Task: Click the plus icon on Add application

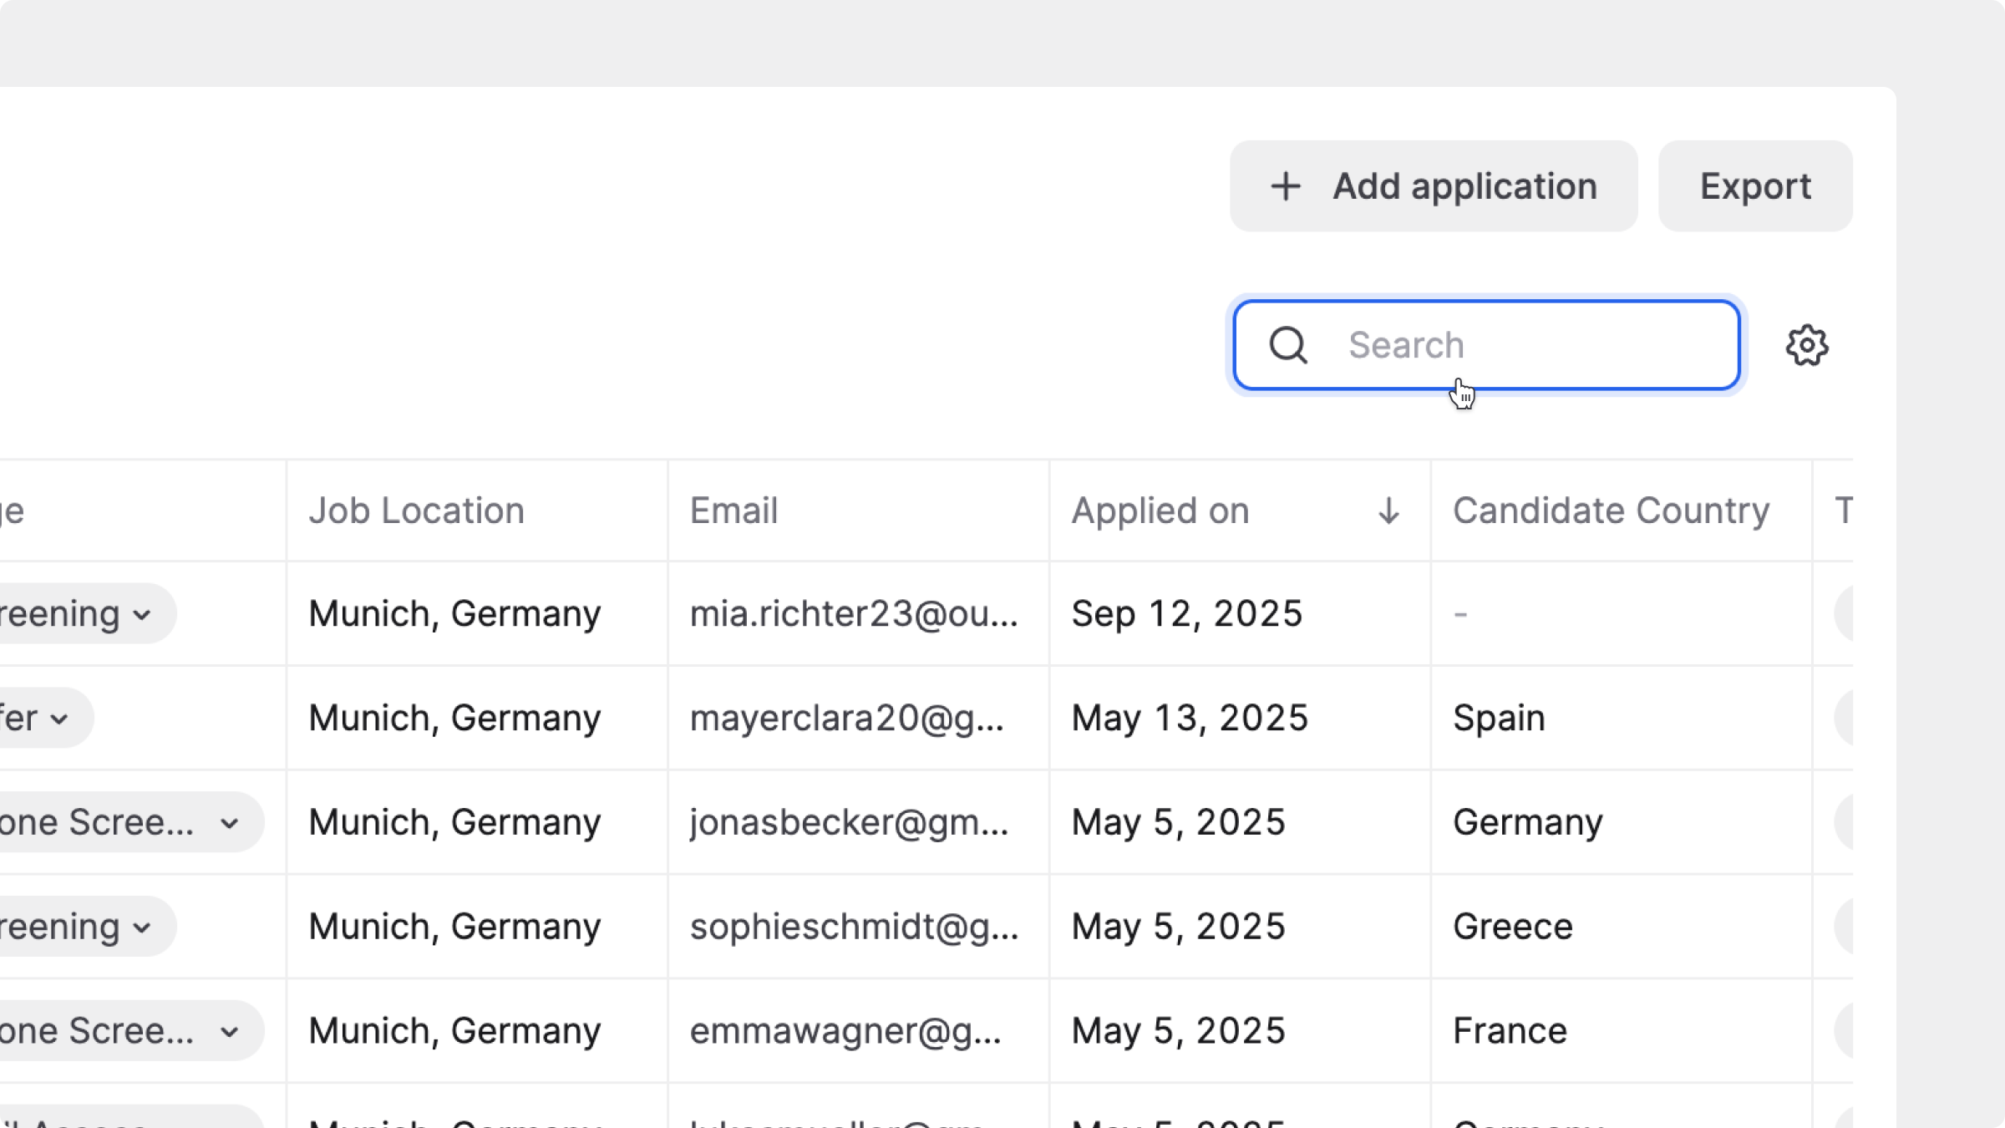Action: coord(1285,186)
